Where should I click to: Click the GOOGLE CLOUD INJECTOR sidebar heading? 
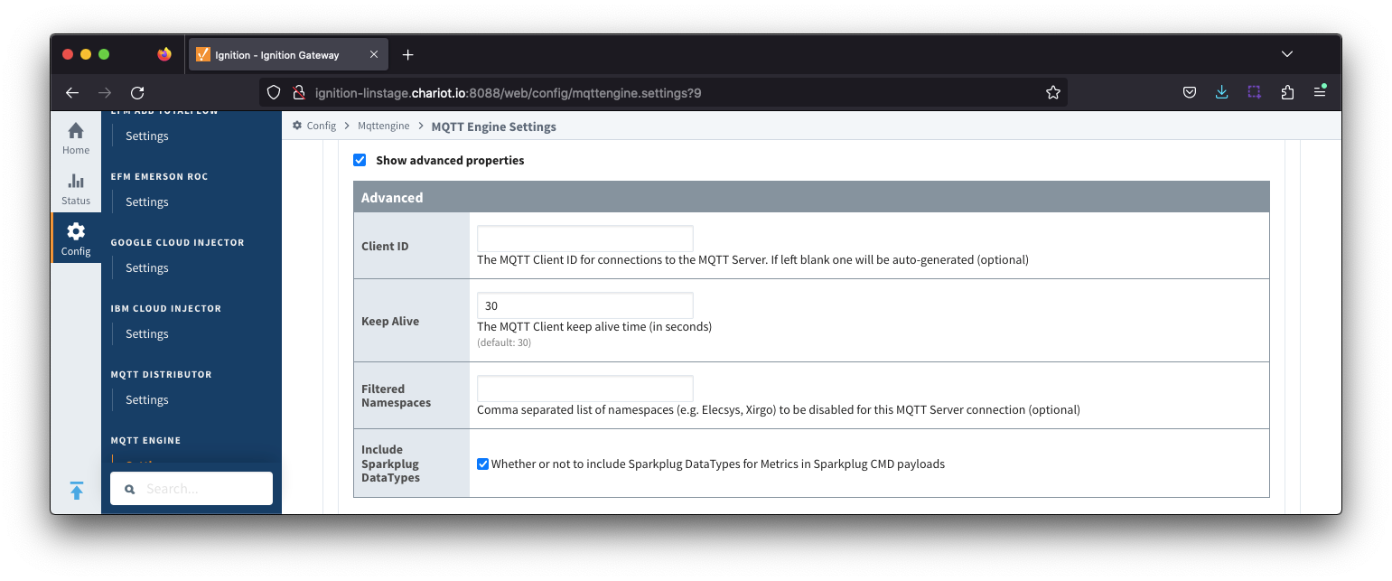coord(178,243)
